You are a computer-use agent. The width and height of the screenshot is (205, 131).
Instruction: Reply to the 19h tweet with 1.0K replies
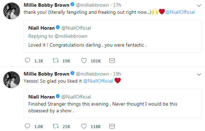pyautogui.click(x=27, y=126)
